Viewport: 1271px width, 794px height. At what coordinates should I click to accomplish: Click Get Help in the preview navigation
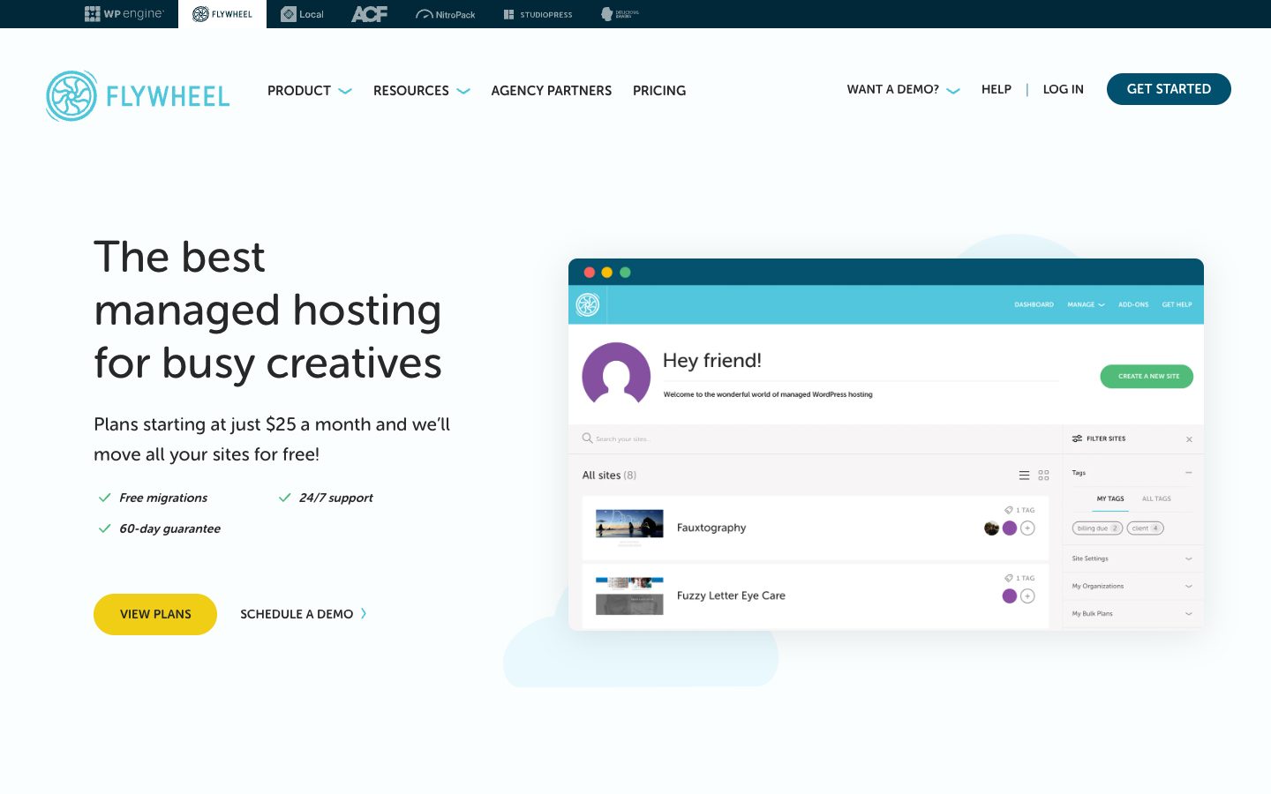1177,304
